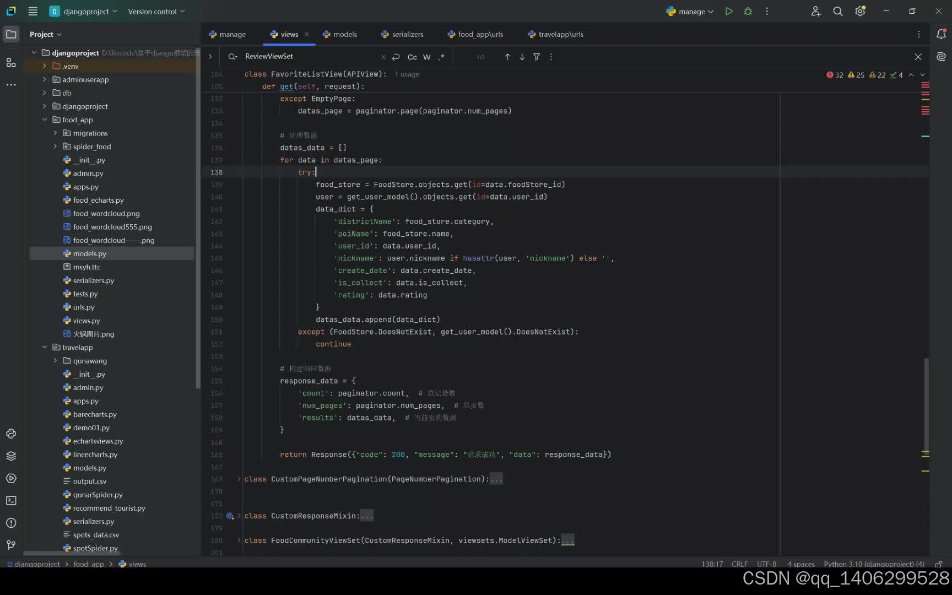
Task: Open the Terminal tool window
Action: pyautogui.click(x=11, y=501)
